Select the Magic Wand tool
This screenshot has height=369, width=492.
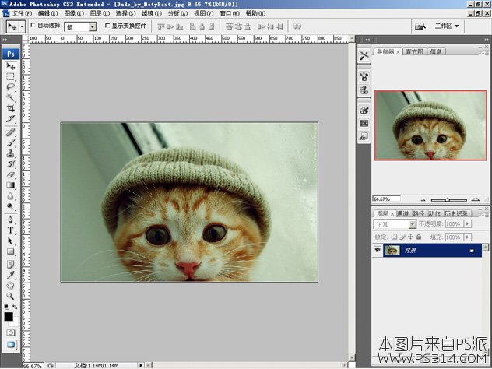coord(11,97)
